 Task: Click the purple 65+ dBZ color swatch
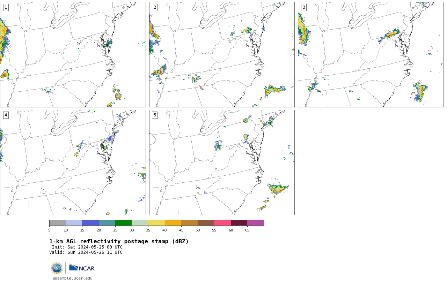(255, 223)
